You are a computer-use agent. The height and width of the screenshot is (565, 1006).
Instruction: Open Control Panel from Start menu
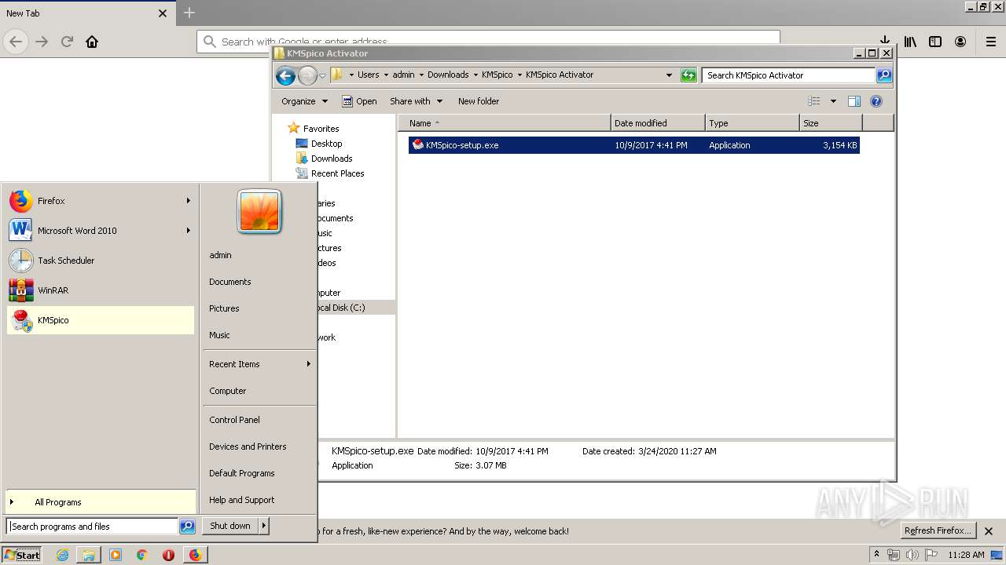234,420
